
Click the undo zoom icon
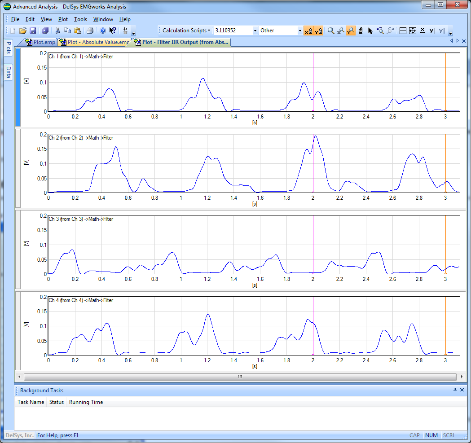click(380, 31)
